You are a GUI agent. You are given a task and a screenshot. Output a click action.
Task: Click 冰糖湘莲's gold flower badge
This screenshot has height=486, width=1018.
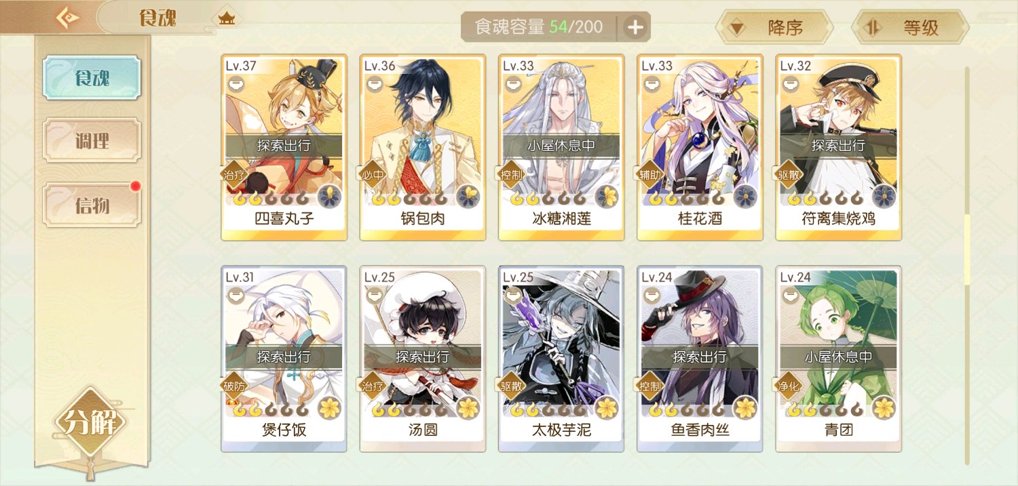point(607,197)
